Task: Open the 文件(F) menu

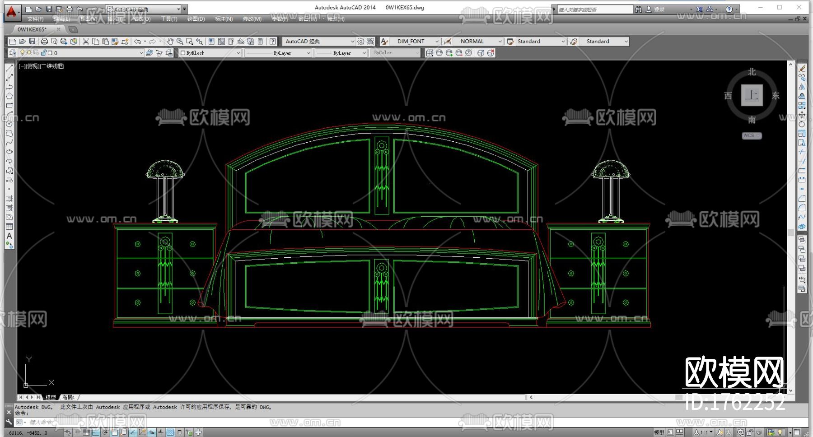Action: click(35, 19)
